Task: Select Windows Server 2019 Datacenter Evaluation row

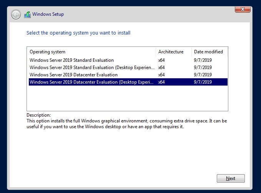Action: (128, 75)
